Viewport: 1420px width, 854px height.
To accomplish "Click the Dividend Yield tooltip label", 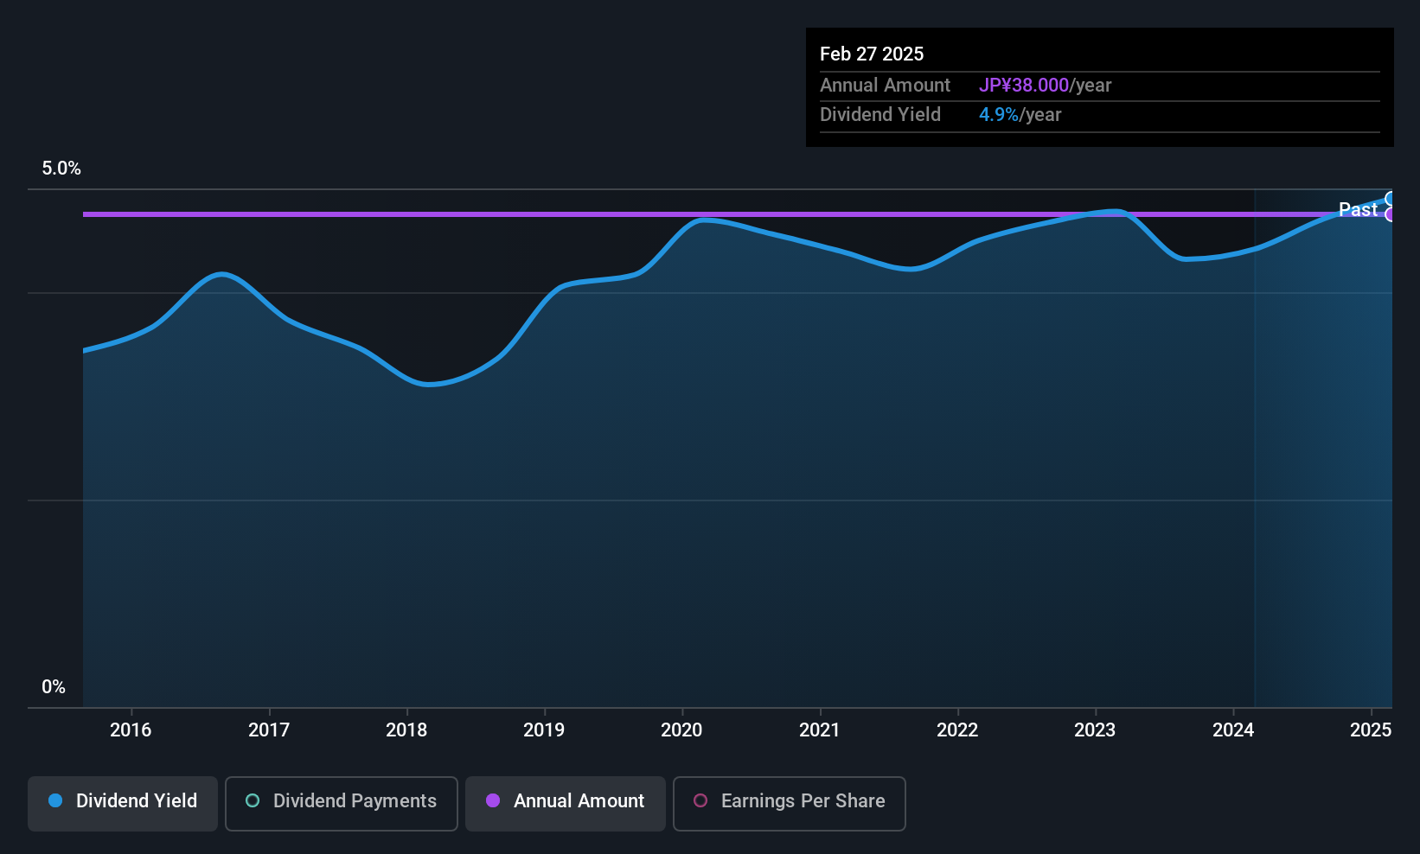I will pyautogui.click(x=880, y=115).
